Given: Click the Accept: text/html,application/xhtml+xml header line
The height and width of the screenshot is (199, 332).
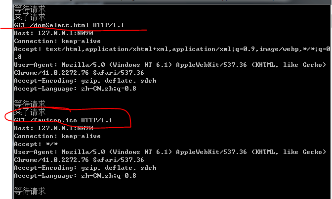Looking at the screenshot, I should coord(172,49).
